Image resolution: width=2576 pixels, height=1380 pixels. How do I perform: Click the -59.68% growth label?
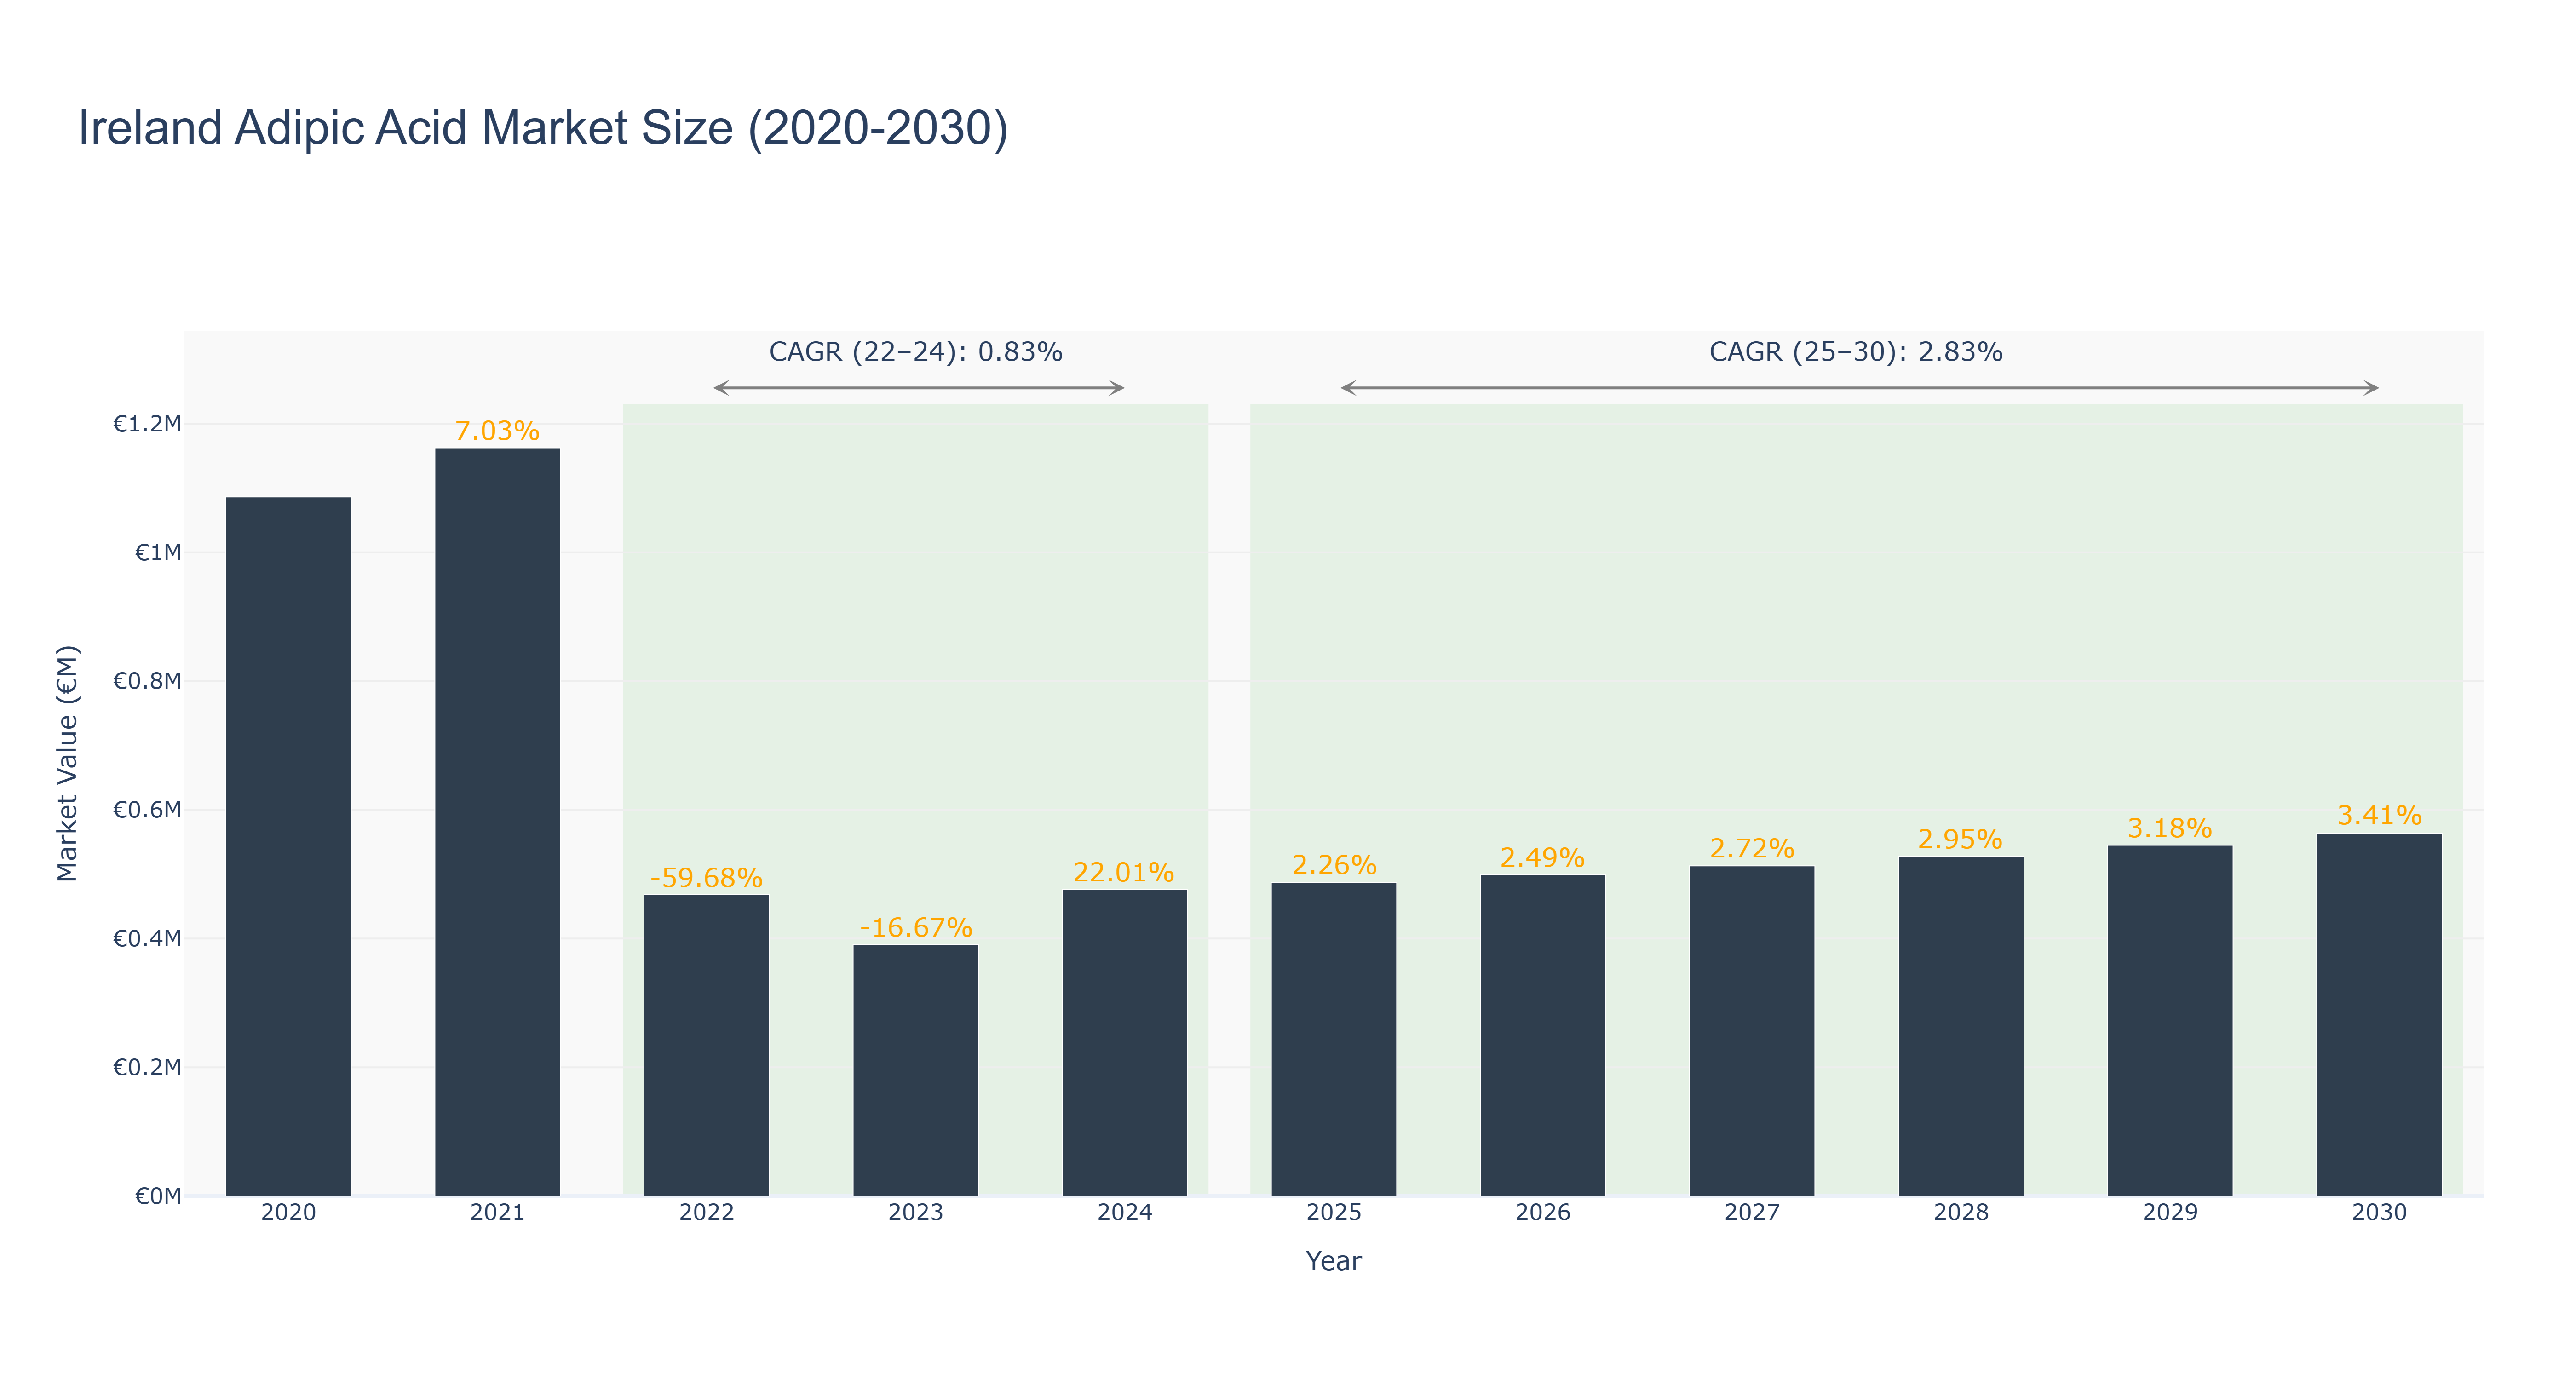click(x=706, y=878)
